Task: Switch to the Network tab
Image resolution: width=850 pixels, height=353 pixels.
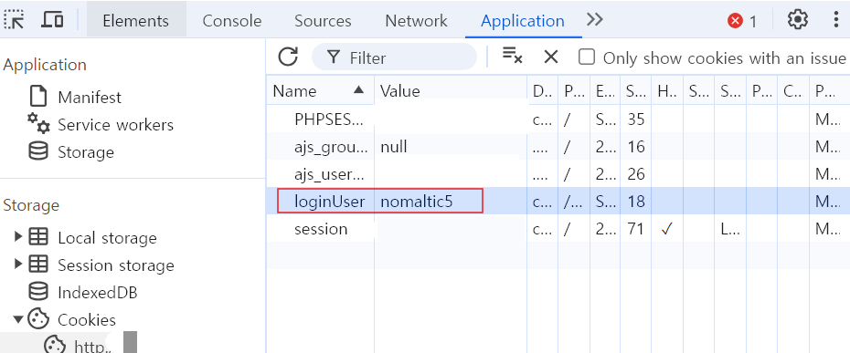Action: [417, 21]
